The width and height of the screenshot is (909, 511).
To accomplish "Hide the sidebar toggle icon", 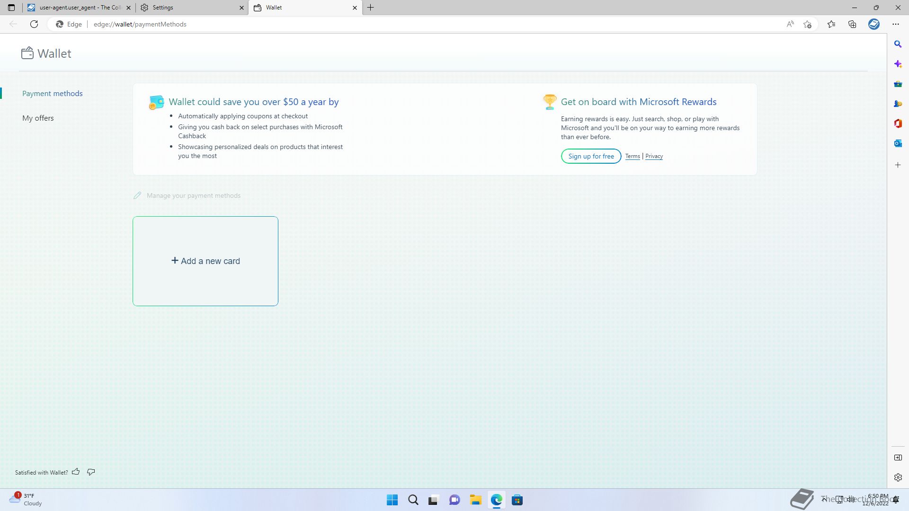I will pyautogui.click(x=898, y=458).
